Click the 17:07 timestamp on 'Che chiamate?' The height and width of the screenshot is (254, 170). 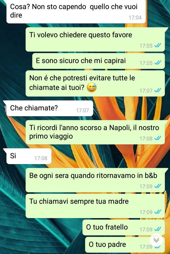pyautogui.click(x=83, y=110)
